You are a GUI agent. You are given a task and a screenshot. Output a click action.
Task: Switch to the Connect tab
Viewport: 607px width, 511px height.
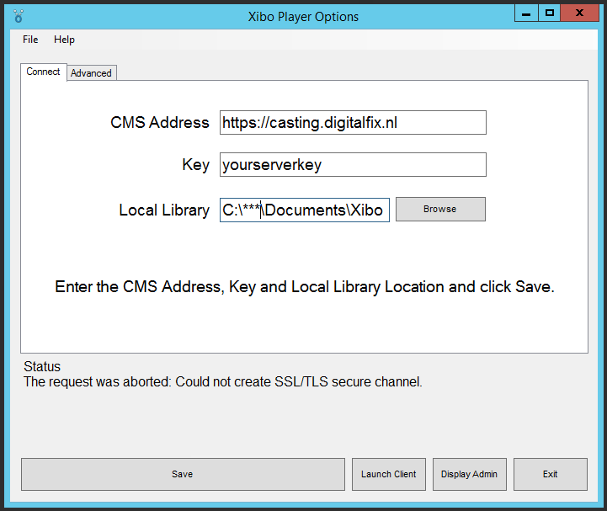coord(44,72)
